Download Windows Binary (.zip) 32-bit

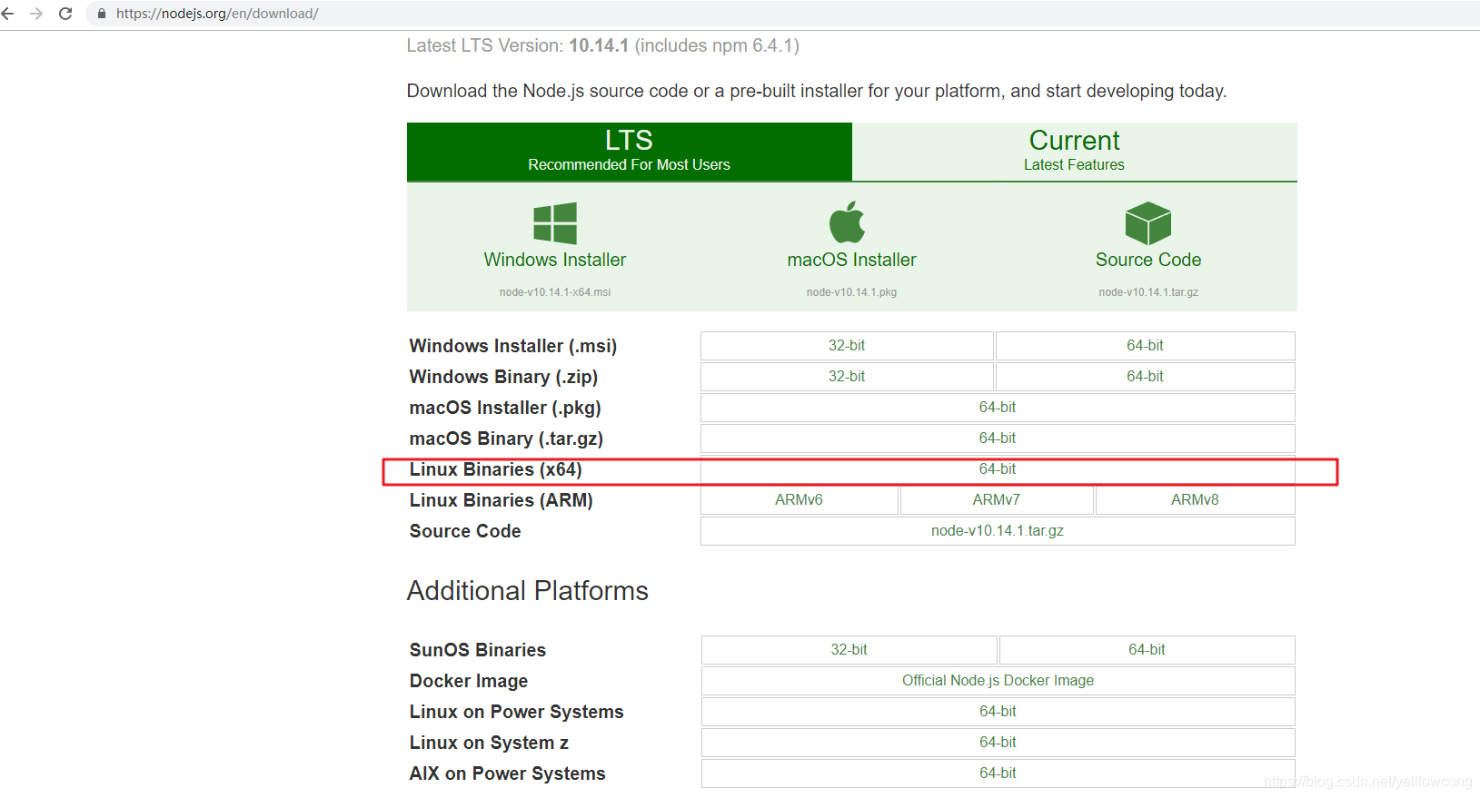[847, 377]
